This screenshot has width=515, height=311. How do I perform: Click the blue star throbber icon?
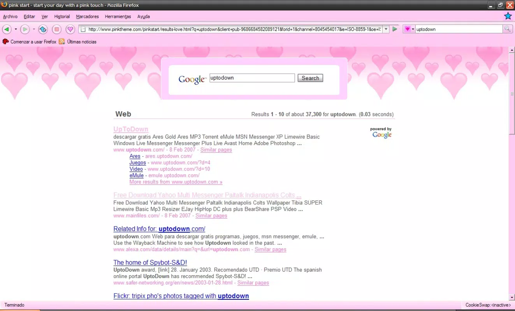coord(508,16)
